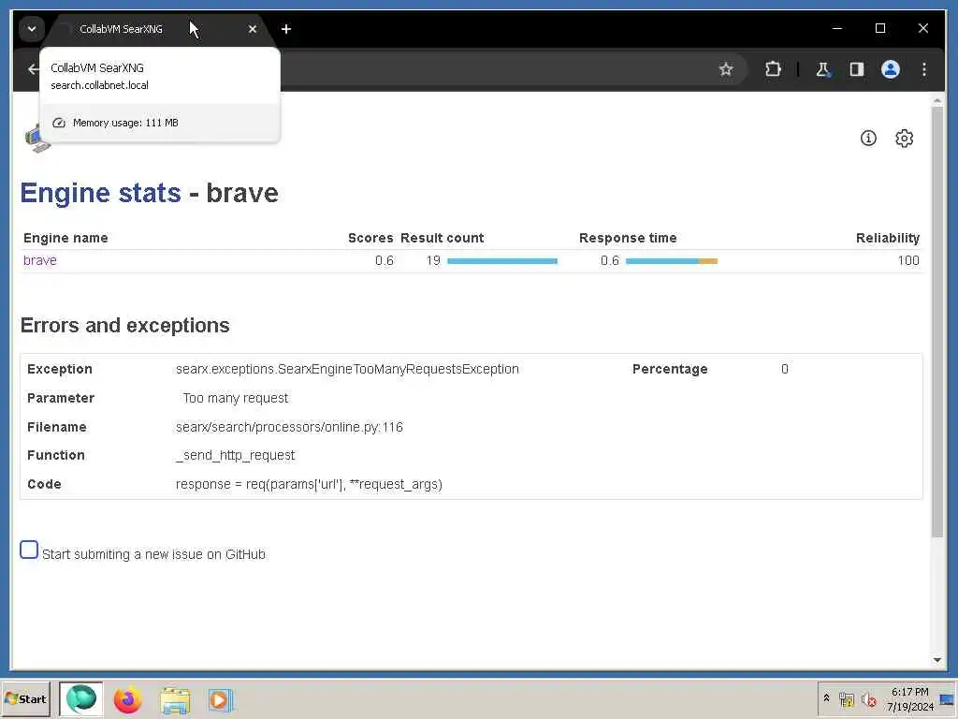Image resolution: width=958 pixels, height=719 pixels.
Task: Click the code line response = req
Action: (309, 484)
